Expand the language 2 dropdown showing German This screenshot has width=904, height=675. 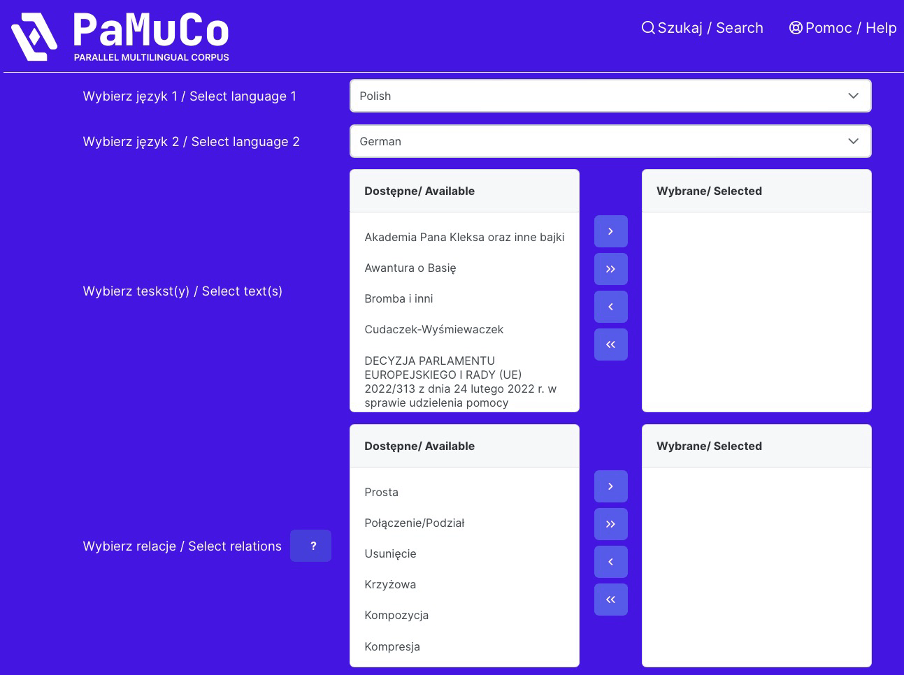point(610,141)
